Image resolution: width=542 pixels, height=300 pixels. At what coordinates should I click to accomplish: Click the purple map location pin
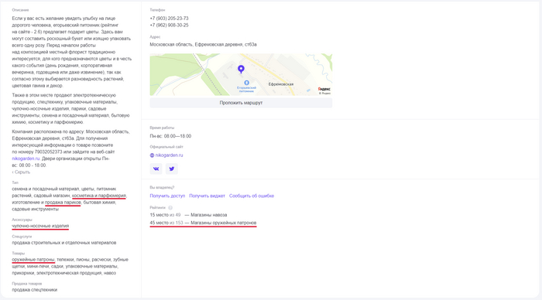point(241,70)
